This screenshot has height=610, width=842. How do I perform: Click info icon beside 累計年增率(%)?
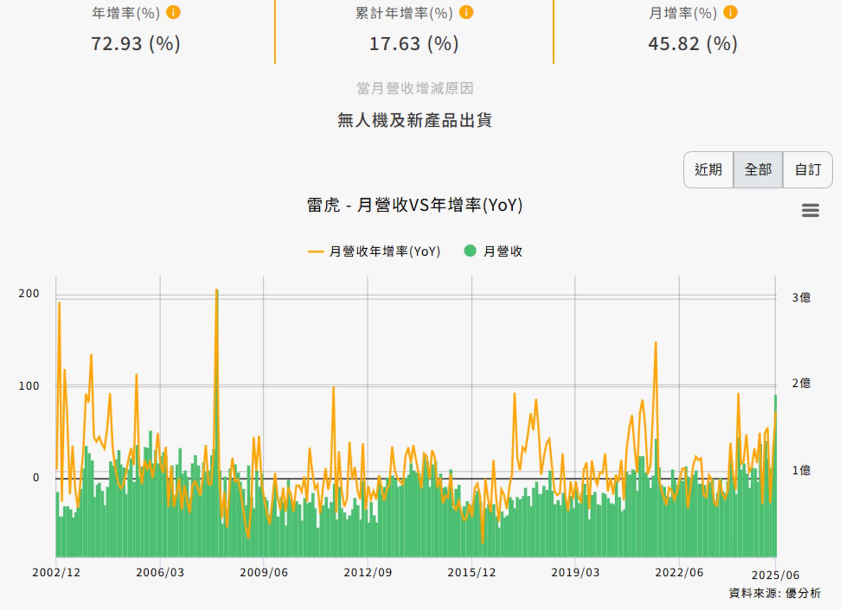coord(466,12)
